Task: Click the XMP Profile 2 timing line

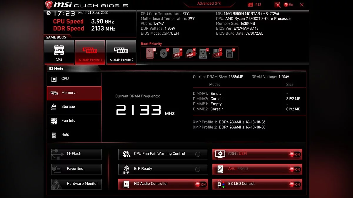Action: pos(229,127)
